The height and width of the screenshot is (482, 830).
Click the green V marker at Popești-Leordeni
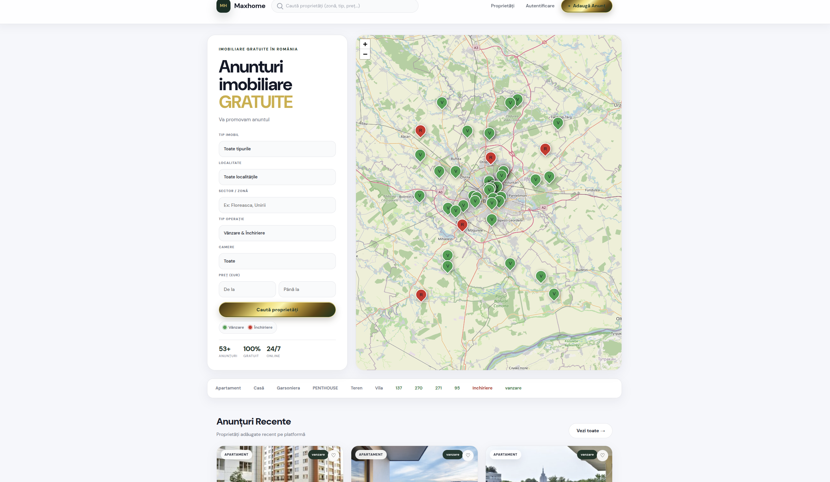(492, 220)
